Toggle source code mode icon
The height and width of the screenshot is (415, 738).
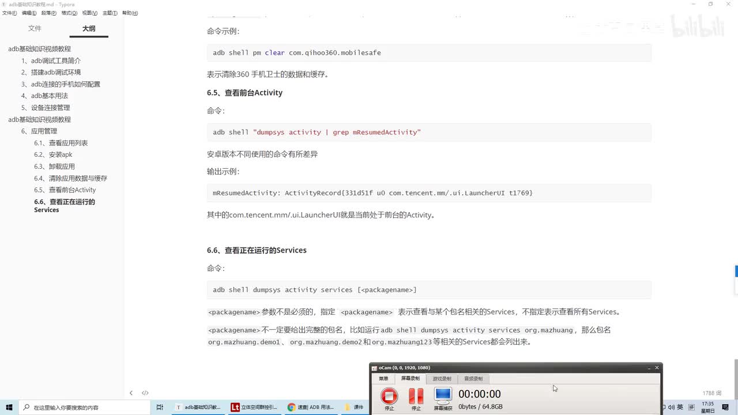(x=145, y=393)
